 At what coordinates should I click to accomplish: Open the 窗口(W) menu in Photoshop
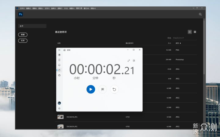[x=86, y=9]
